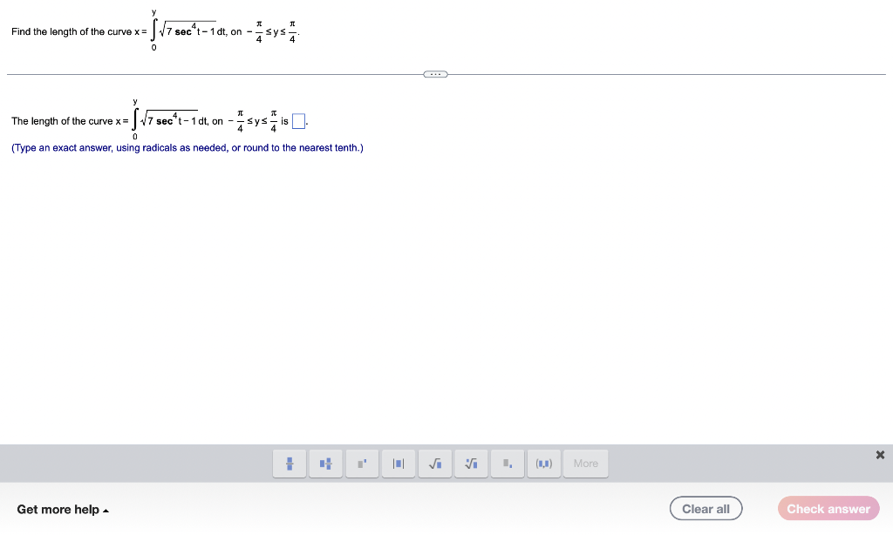Viewport: 893px width, 535px height.
Task: Insert a fraction template
Action: (289, 463)
